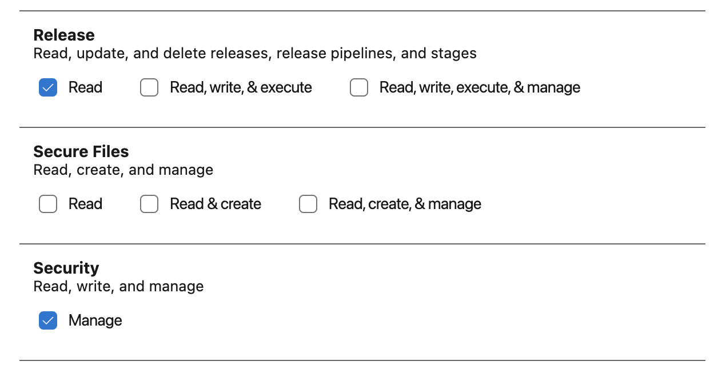Click the Release section heading
Image resolution: width=718 pixels, height=369 pixels.
point(64,35)
